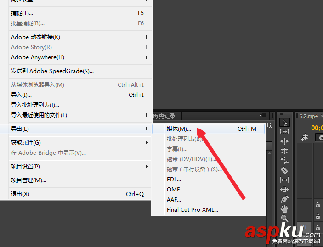Toggle the nest sequence icon in timeline

(x=305, y=137)
